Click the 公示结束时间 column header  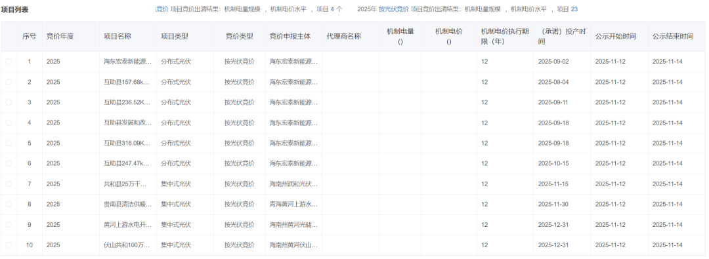click(673, 37)
